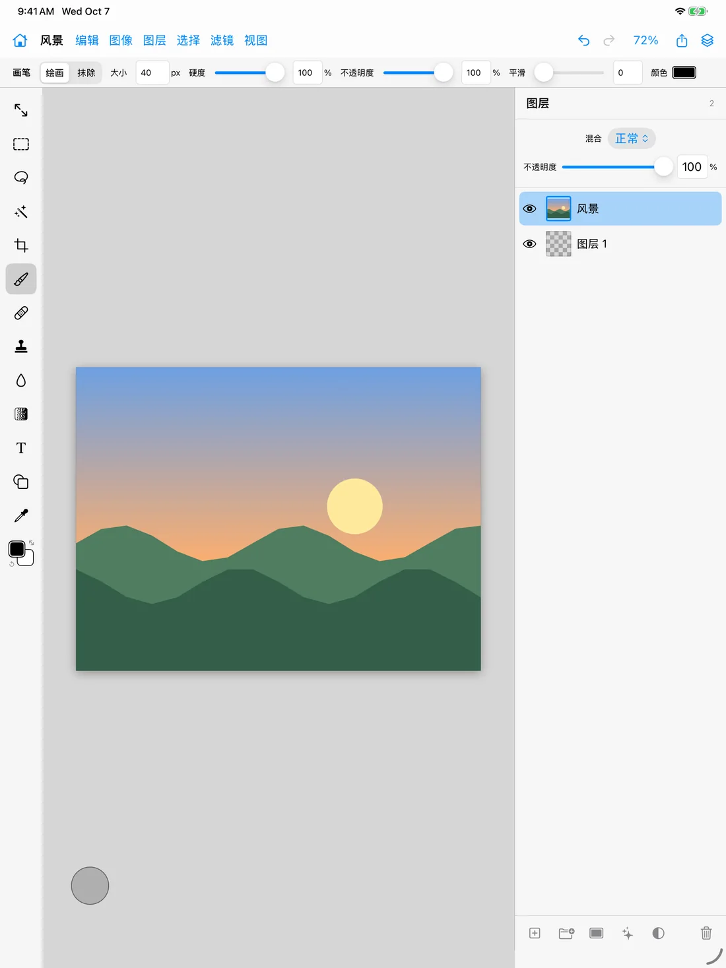Open the share/export menu
726x968 pixels.
coord(682,40)
